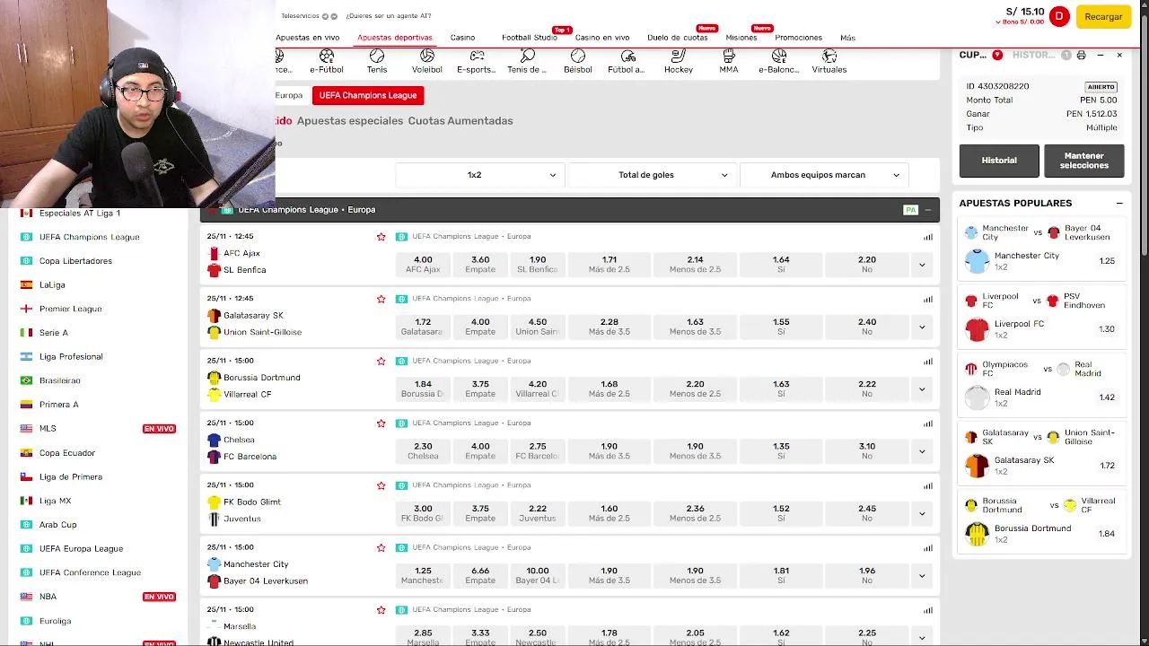Open Copa Libertadores in sidebar
The image size is (1149, 646).
(x=75, y=261)
